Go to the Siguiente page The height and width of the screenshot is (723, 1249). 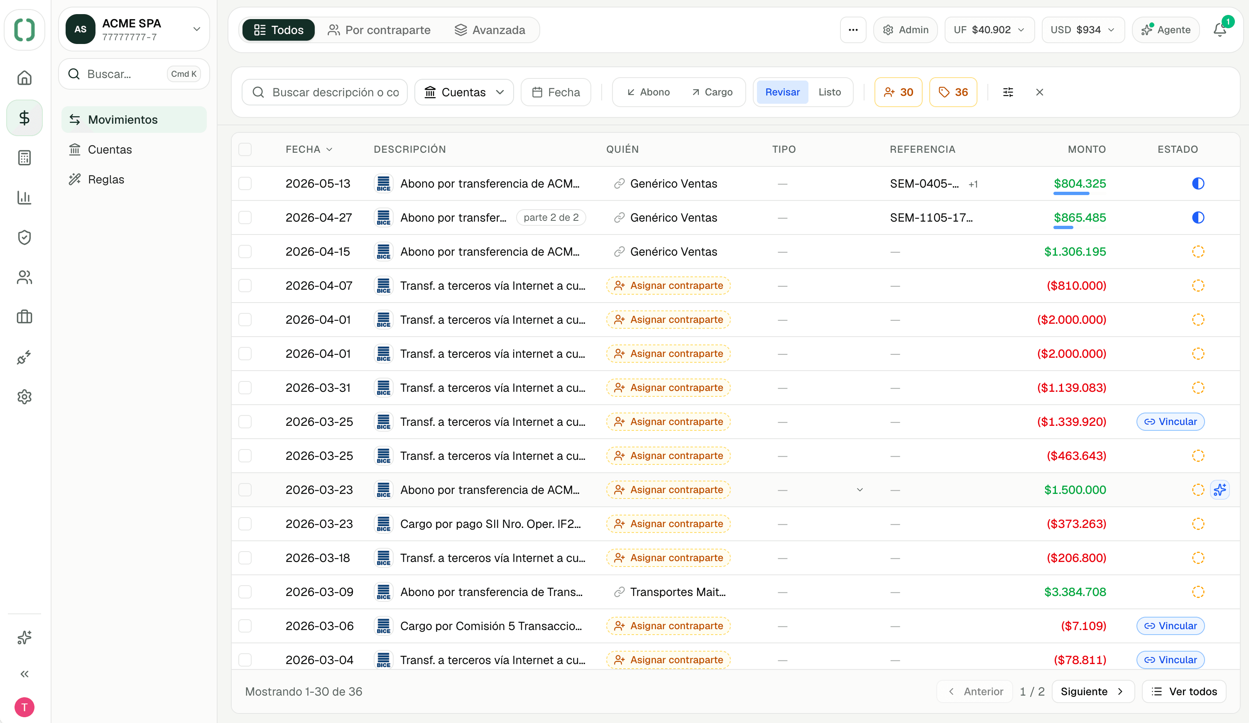(x=1092, y=691)
